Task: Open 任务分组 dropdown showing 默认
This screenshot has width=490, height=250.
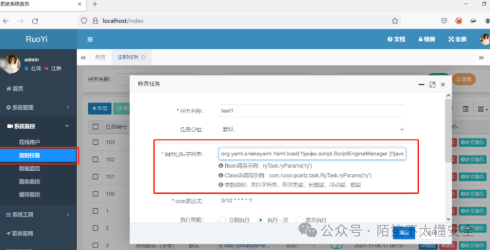Action: 312,129
